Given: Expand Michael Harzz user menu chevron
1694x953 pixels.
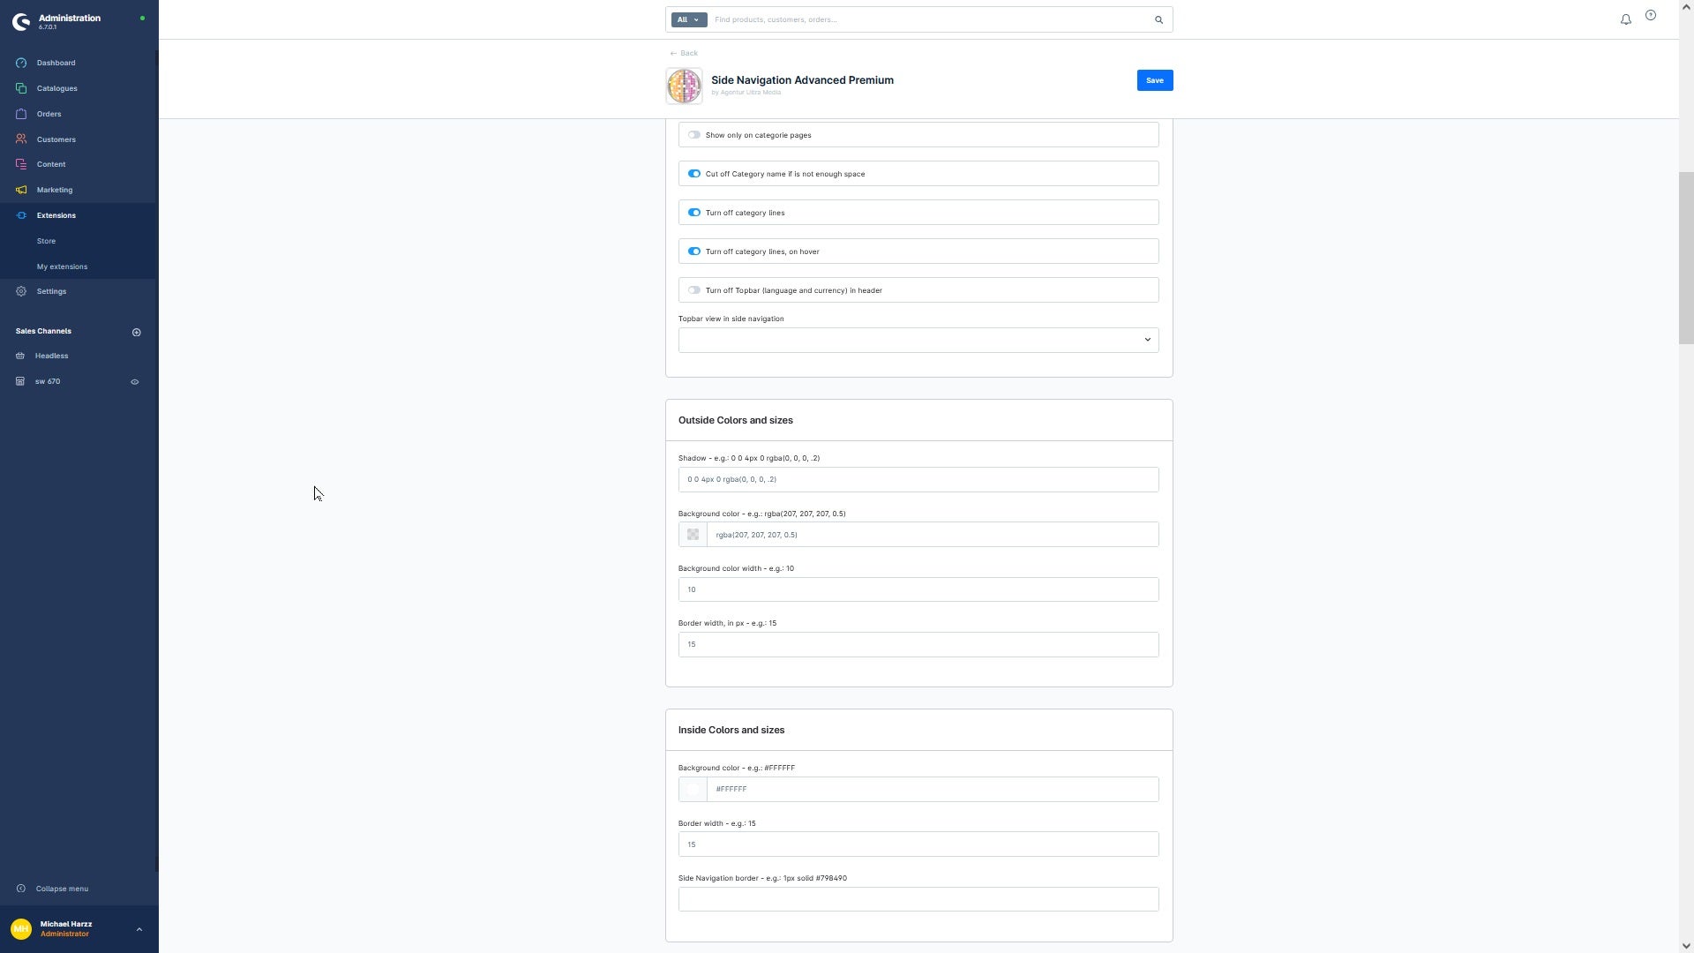Looking at the screenshot, I should pos(139,929).
